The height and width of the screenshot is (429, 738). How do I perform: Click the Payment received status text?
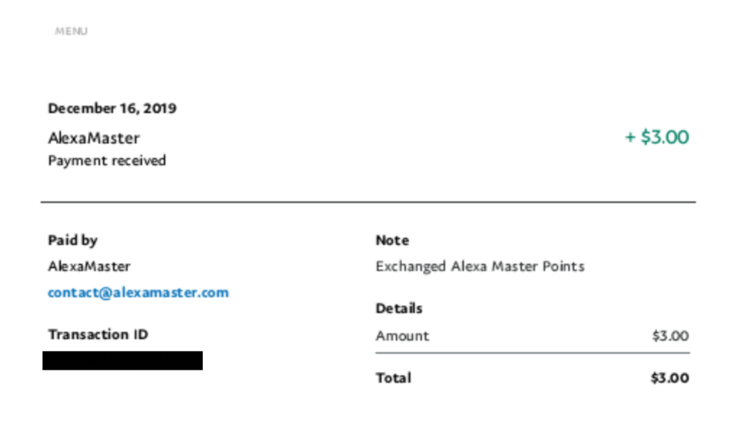tap(107, 161)
